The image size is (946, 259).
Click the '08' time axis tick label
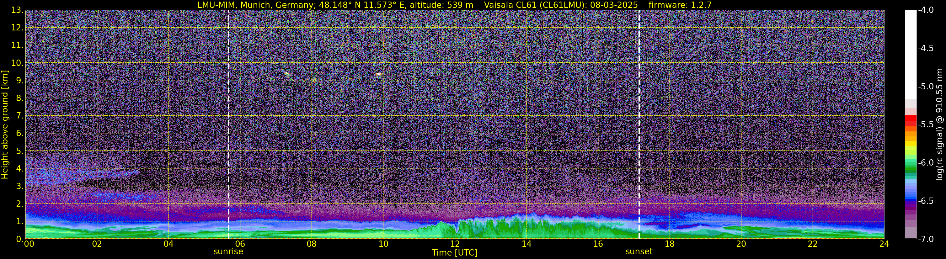pos(312,244)
